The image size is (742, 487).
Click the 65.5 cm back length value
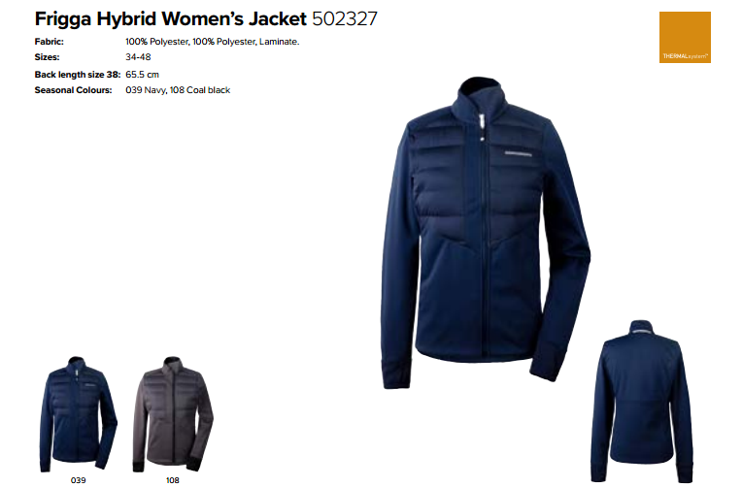[143, 75]
